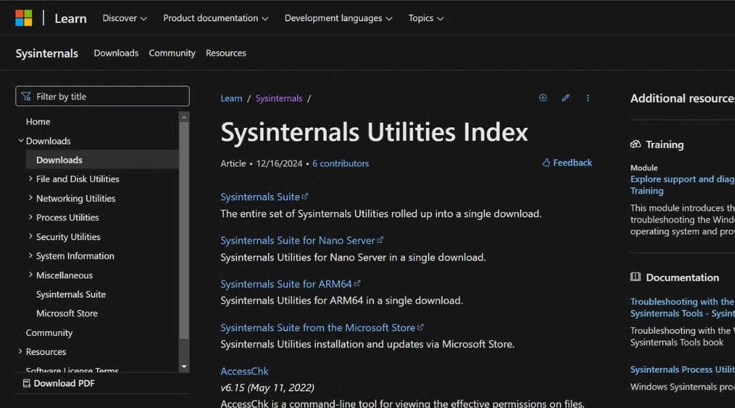Select the edit pencil icon
This screenshot has width=735, height=408.
tap(566, 98)
